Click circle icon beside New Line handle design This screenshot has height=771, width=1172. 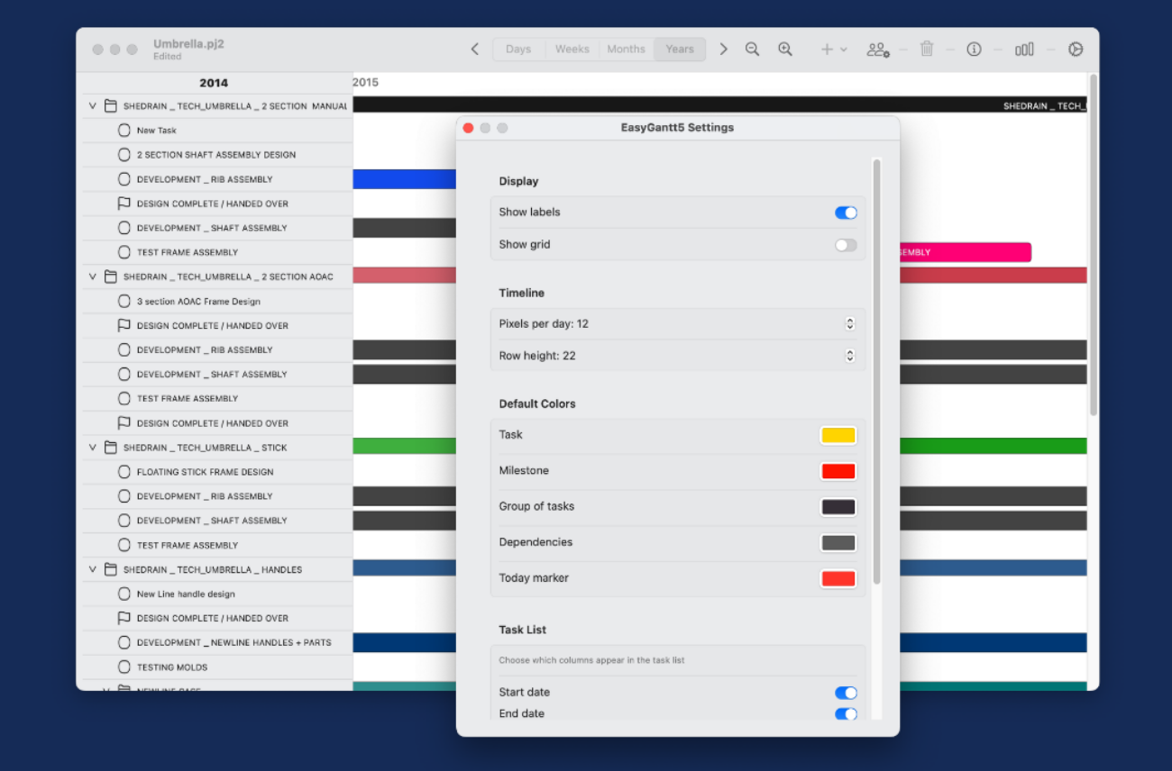[124, 594]
